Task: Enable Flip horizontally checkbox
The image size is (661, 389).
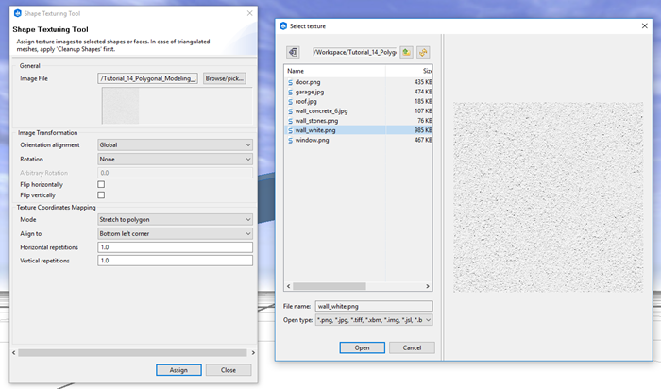Action: click(101, 184)
